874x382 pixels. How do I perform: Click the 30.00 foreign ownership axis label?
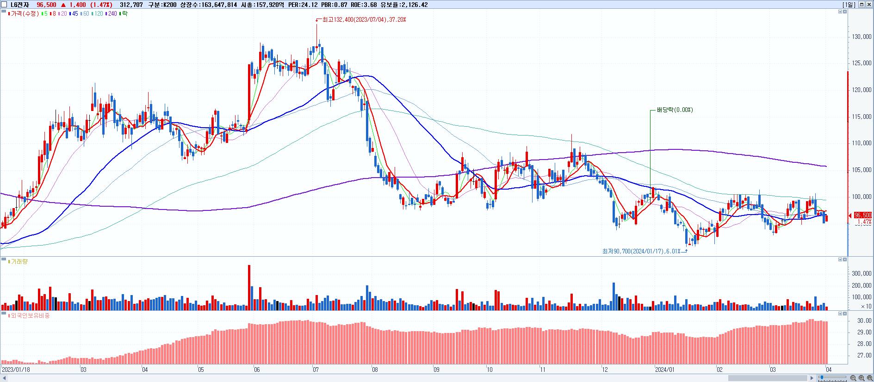click(x=864, y=320)
